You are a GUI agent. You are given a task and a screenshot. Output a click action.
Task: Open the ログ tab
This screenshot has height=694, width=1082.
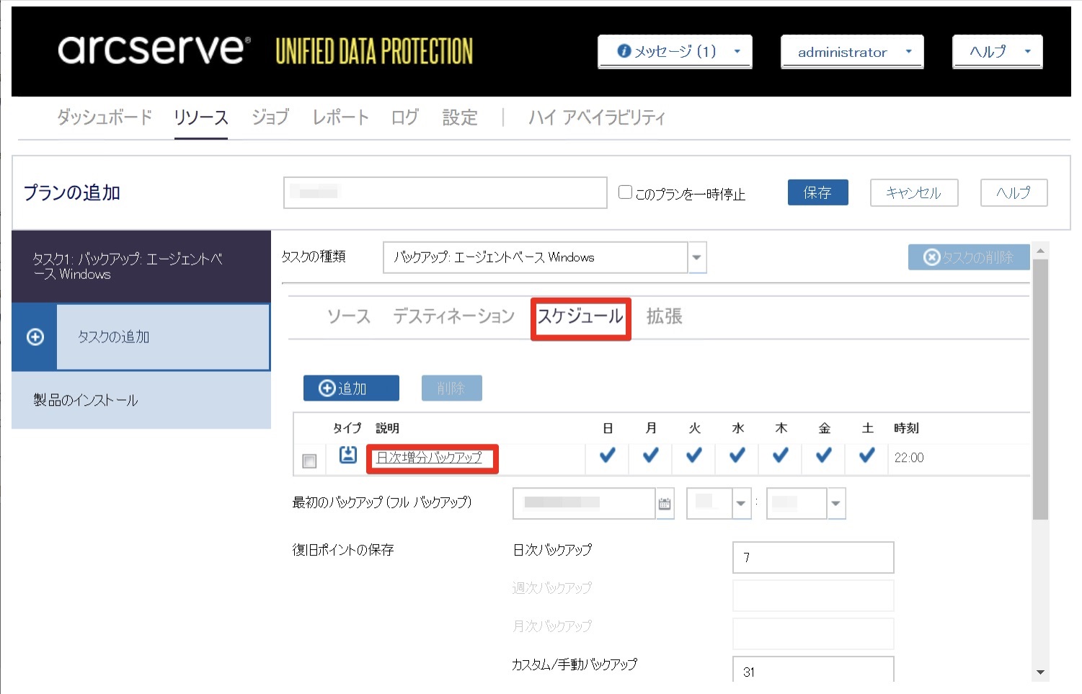coord(405,117)
